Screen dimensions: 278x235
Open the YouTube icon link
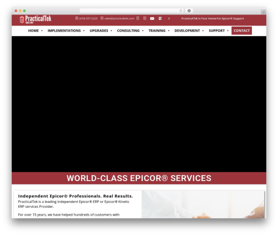pos(152,18)
